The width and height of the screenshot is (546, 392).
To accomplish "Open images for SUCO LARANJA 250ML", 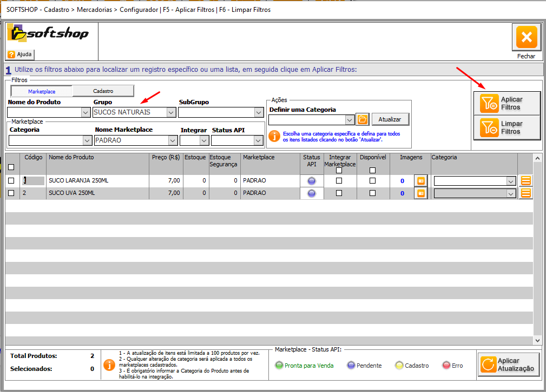I will coord(420,180).
